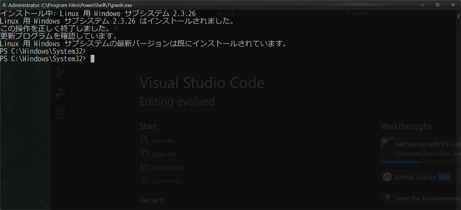This screenshot has height=210, width=461.
Task: Open Extensions view in VS Code
Action: (61, 114)
